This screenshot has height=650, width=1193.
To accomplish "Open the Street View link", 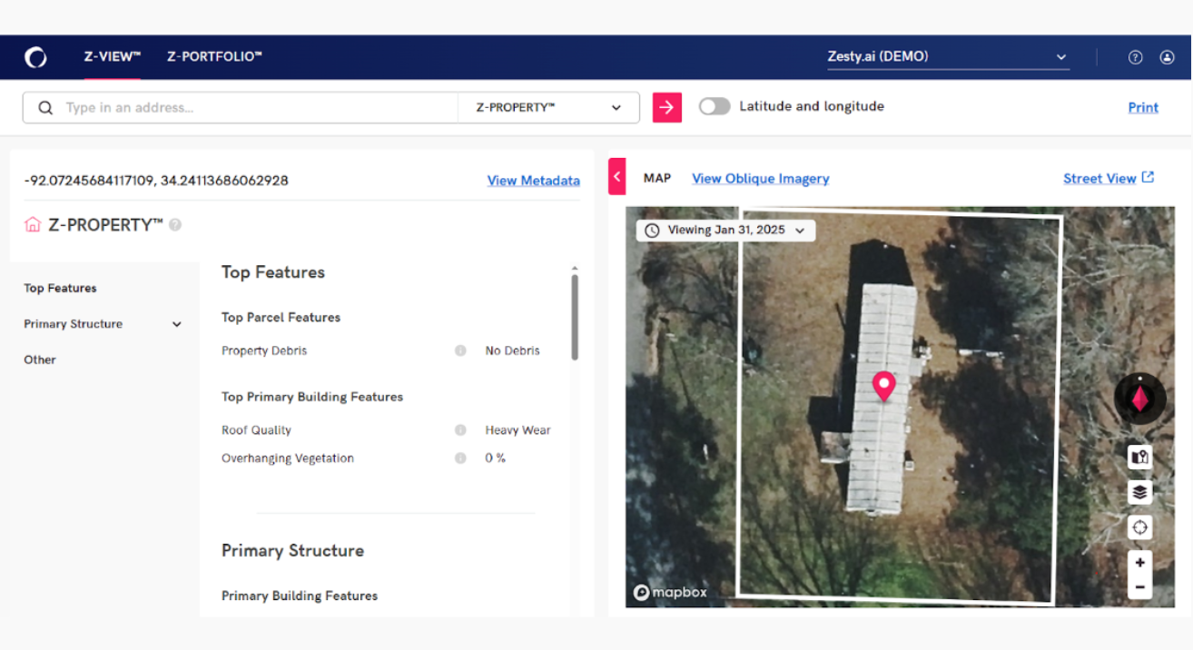I will [x=1099, y=178].
